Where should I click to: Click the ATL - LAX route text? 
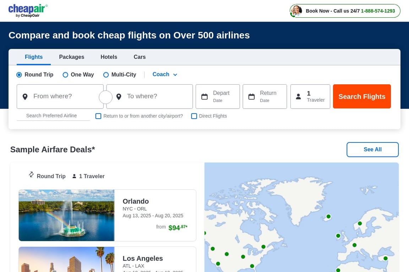tap(133, 266)
